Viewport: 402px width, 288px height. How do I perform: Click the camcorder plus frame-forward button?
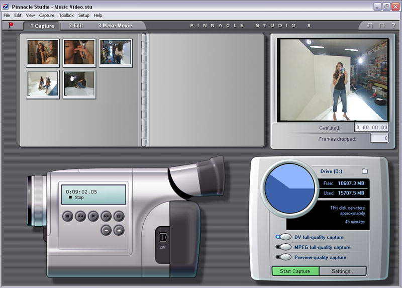click(119, 230)
